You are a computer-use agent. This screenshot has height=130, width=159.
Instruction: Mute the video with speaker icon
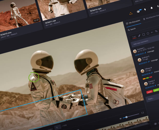coord(121,119)
